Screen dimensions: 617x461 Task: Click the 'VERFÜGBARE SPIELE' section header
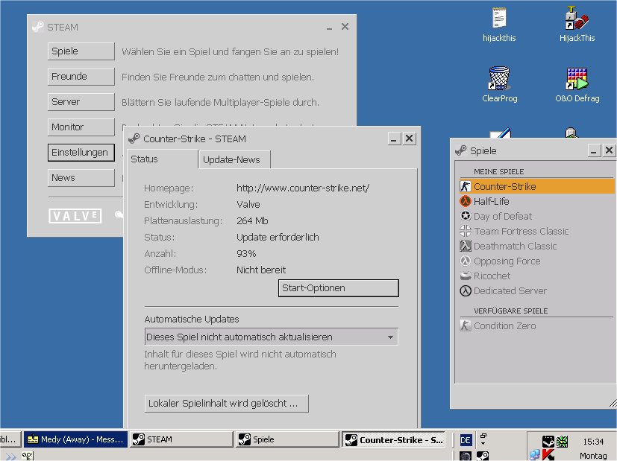[511, 311]
